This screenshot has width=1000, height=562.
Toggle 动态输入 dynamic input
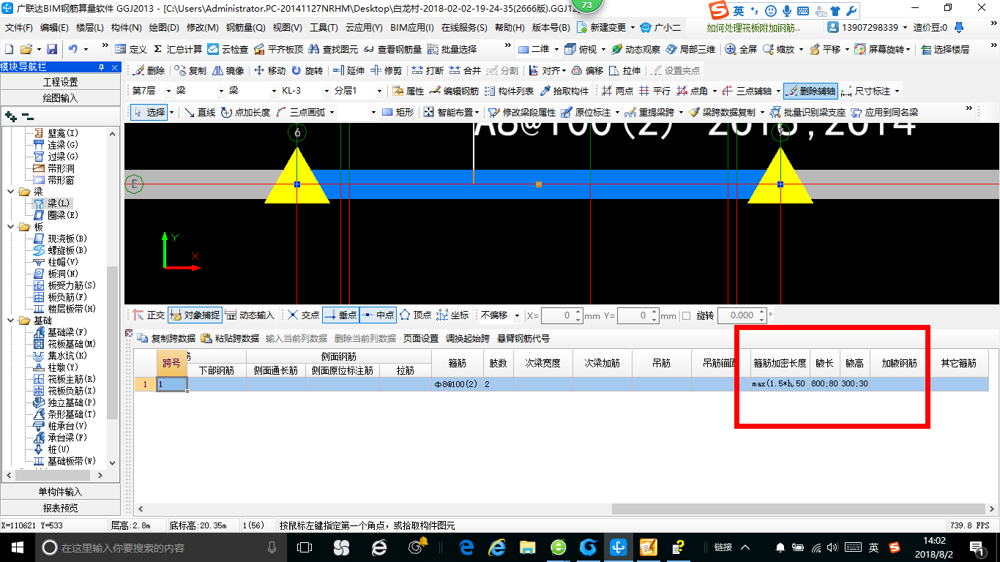(250, 315)
